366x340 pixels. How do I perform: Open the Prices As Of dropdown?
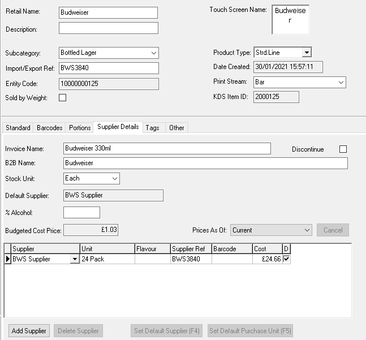[307, 230]
